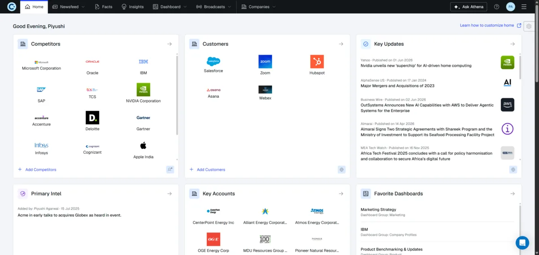Click the Key Updates panel globe icon
This screenshot has height=255, width=539.
[x=513, y=169]
